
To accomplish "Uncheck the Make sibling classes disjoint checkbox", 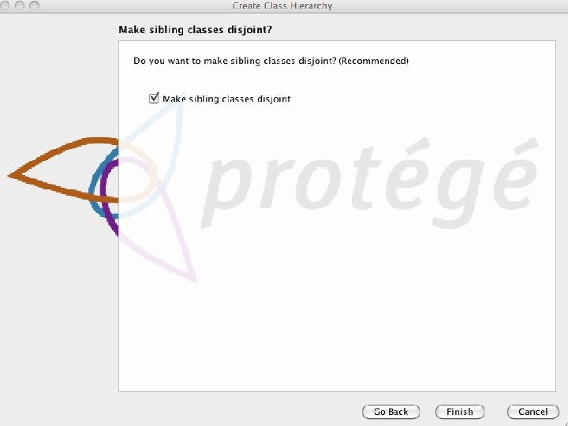I will coord(154,98).
